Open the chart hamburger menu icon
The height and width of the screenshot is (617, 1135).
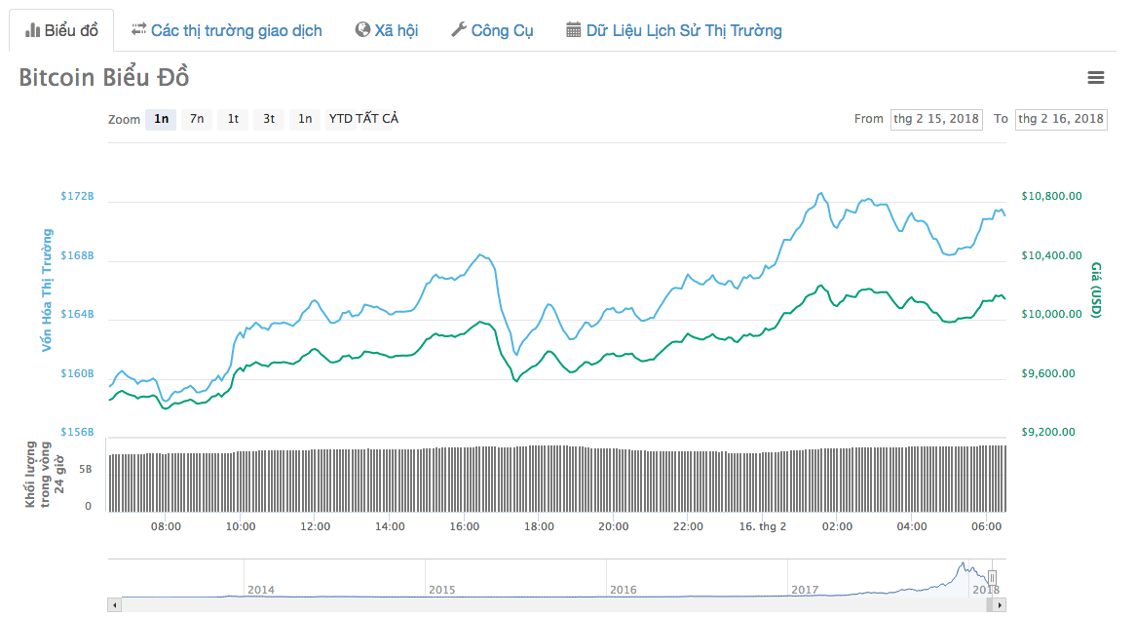pyautogui.click(x=1095, y=77)
